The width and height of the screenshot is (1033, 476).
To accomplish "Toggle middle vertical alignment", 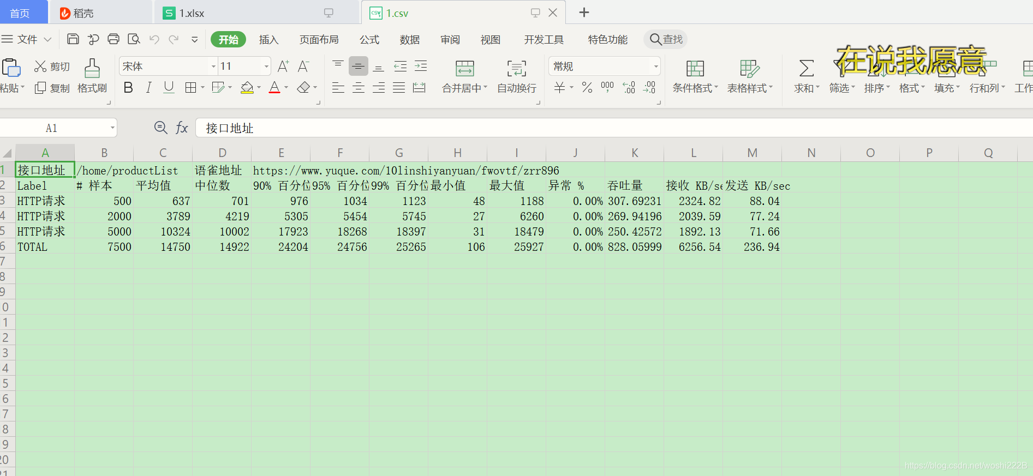I will (359, 67).
